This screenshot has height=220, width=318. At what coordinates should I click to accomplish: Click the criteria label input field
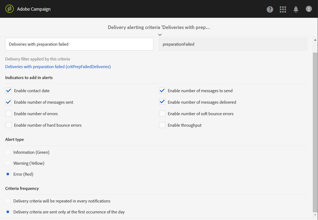point(79,44)
